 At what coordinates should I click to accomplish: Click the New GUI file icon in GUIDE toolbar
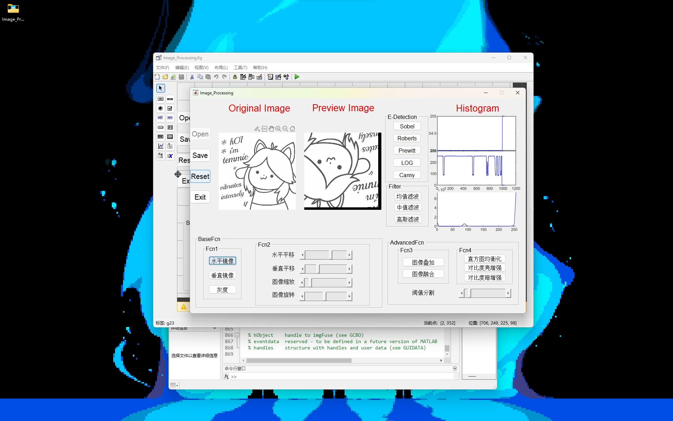click(x=157, y=77)
